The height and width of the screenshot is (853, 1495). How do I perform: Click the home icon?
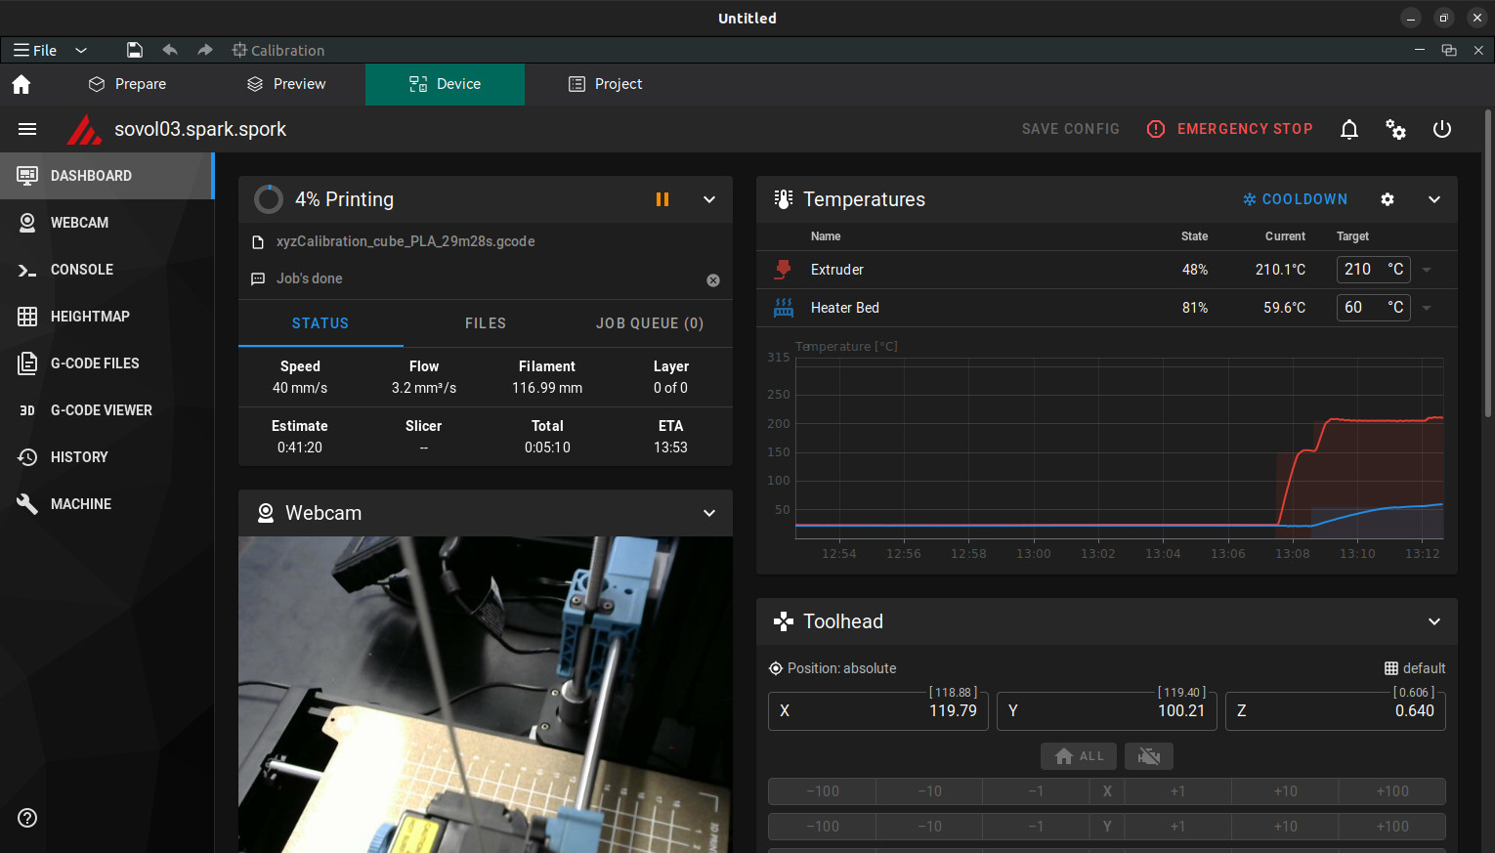(x=21, y=84)
